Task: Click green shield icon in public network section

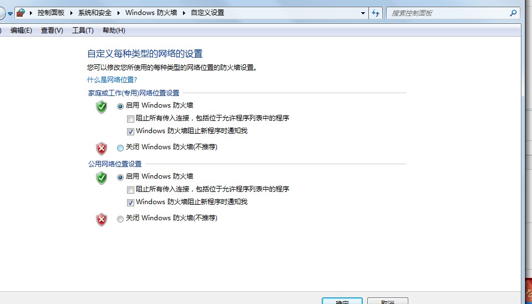Action: [x=102, y=178]
